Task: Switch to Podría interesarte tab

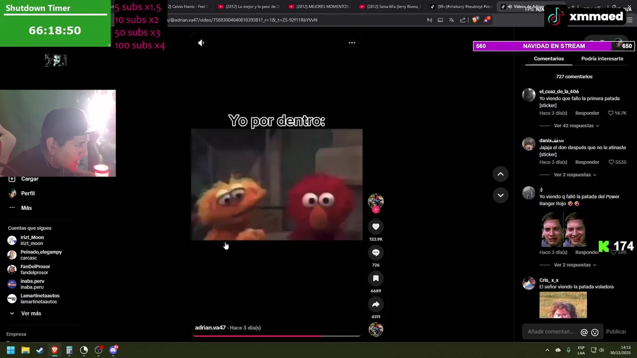Action: (x=602, y=59)
